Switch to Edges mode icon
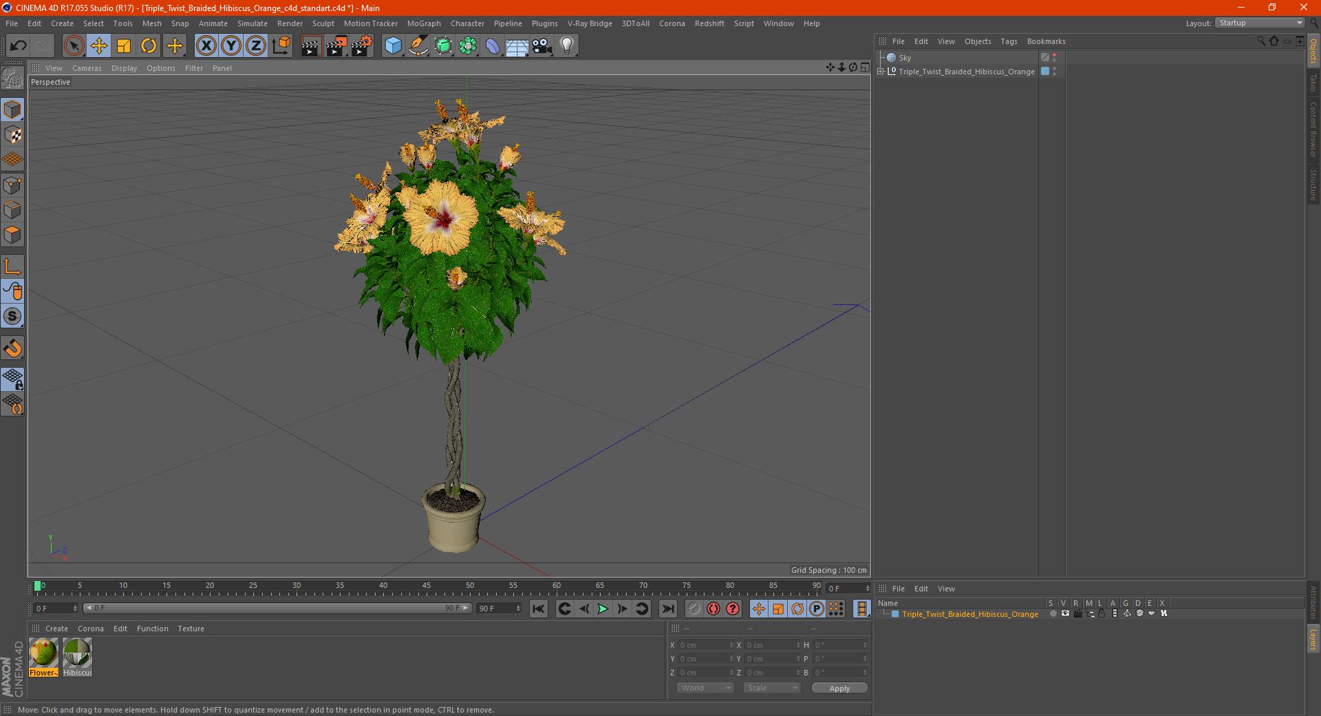This screenshot has width=1321, height=716. tap(12, 210)
